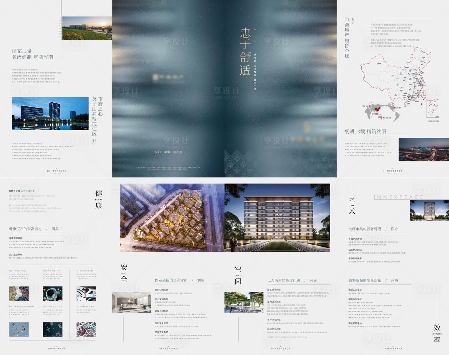Select the tower photo beside the INNERPEACE text

click(x=429, y=211)
